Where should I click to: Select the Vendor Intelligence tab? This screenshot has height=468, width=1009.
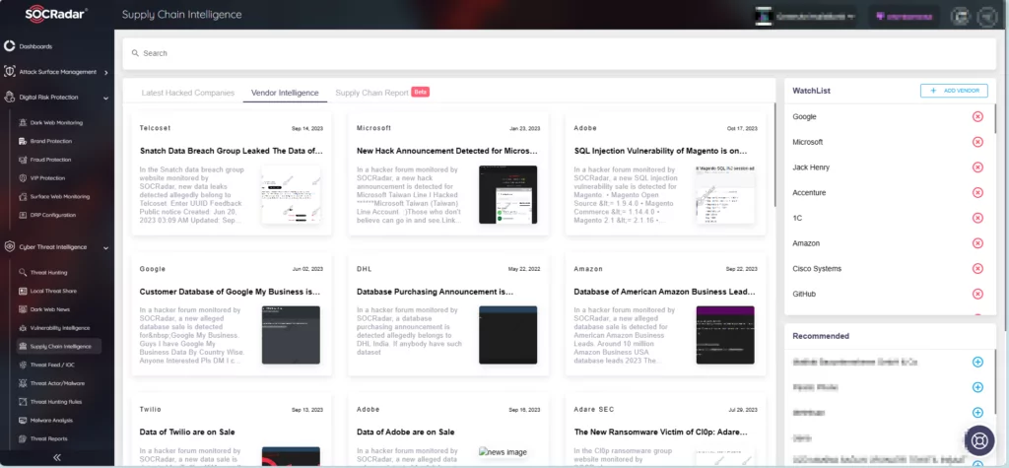click(285, 93)
